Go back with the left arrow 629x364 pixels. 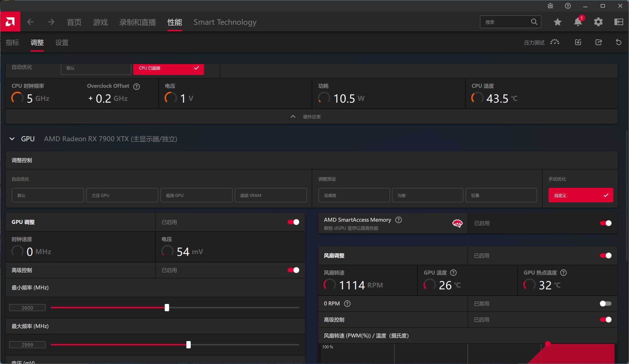tap(30, 22)
